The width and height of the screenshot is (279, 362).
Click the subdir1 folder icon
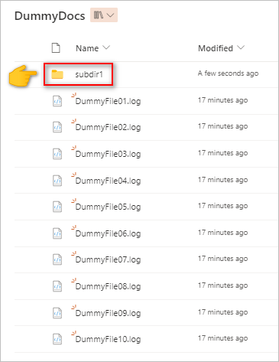pyautogui.click(x=57, y=74)
